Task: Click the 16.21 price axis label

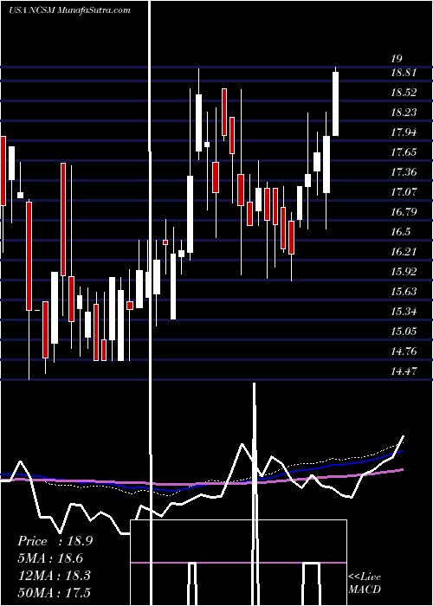Action: [x=404, y=252]
